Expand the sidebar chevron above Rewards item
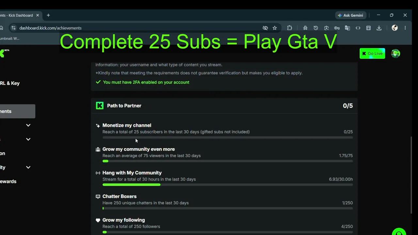 (x=28, y=167)
